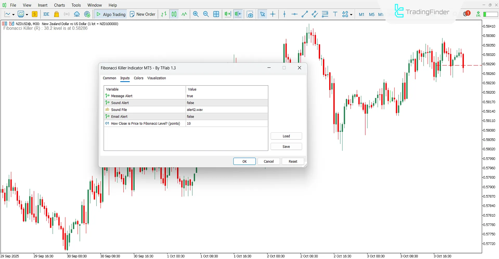Select the Crosshair tool
The width and height of the screenshot is (499, 259).
point(273,14)
